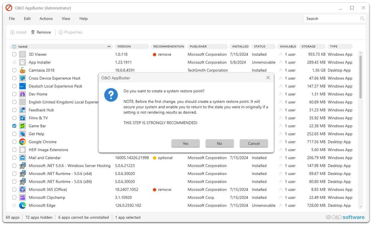
Task: Click the Install toolbar button
Action: (x=19, y=32)
